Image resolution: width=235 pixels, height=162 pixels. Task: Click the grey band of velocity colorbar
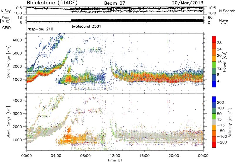tap(214, 122)
